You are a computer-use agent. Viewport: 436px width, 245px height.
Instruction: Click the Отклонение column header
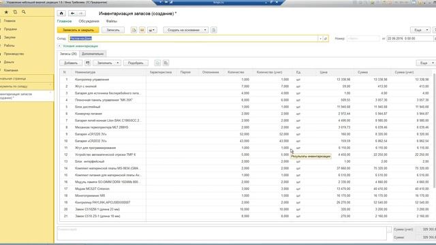[x=211, y=72]
